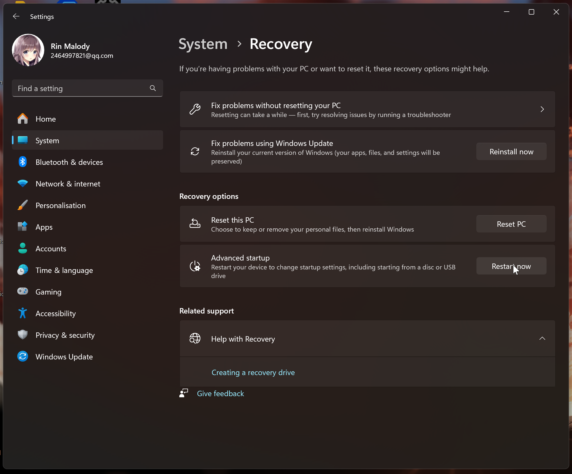The width and height of the screenshot is (572, 474).
Task: Click the Advanced startup power-gear icon
Action: click(x=195, y=266)
